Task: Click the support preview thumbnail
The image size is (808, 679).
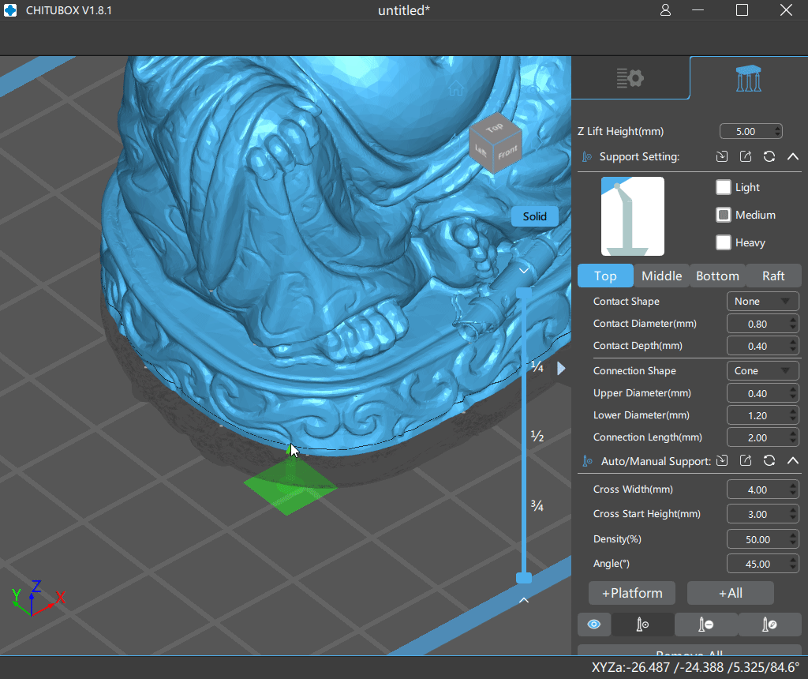Action: (x=632, y=216)
